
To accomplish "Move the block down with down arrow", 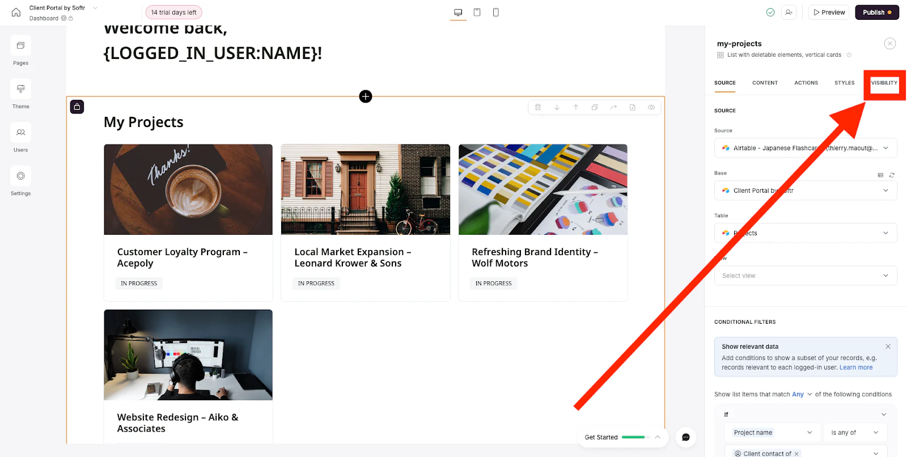I will click(557, 107).
